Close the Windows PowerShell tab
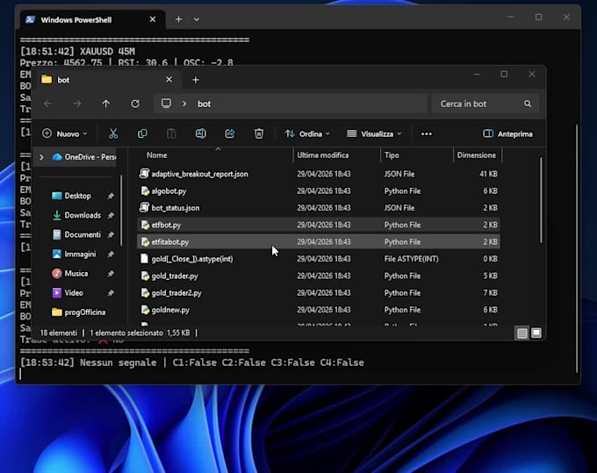Screen dimensions: 597x473 pos(153,19)
